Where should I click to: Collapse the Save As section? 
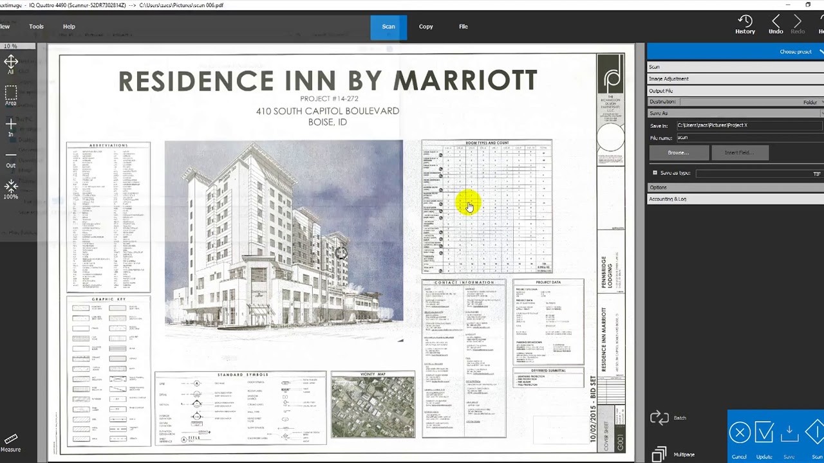[735, 113]
